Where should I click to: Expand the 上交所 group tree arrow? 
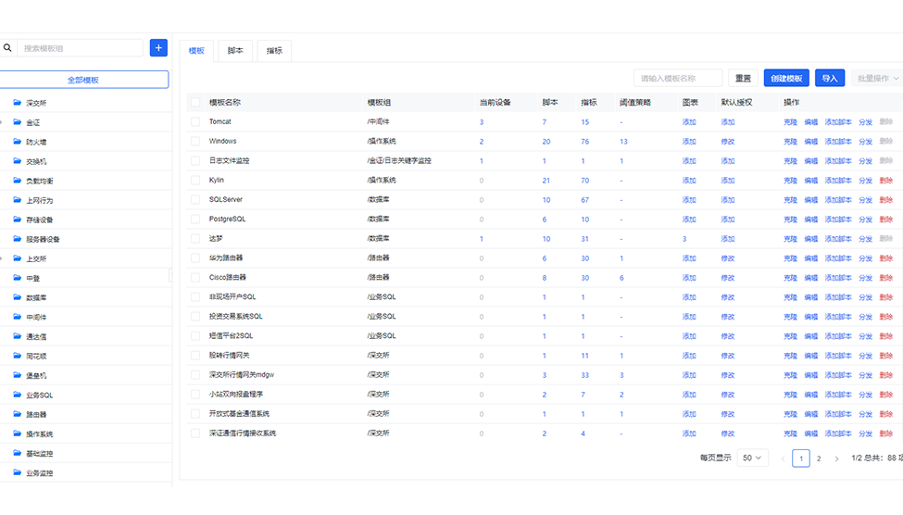(x=1, y=258)
